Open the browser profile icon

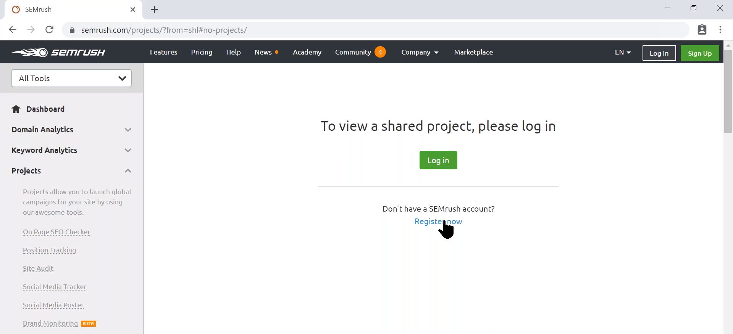tap(702, 30)
